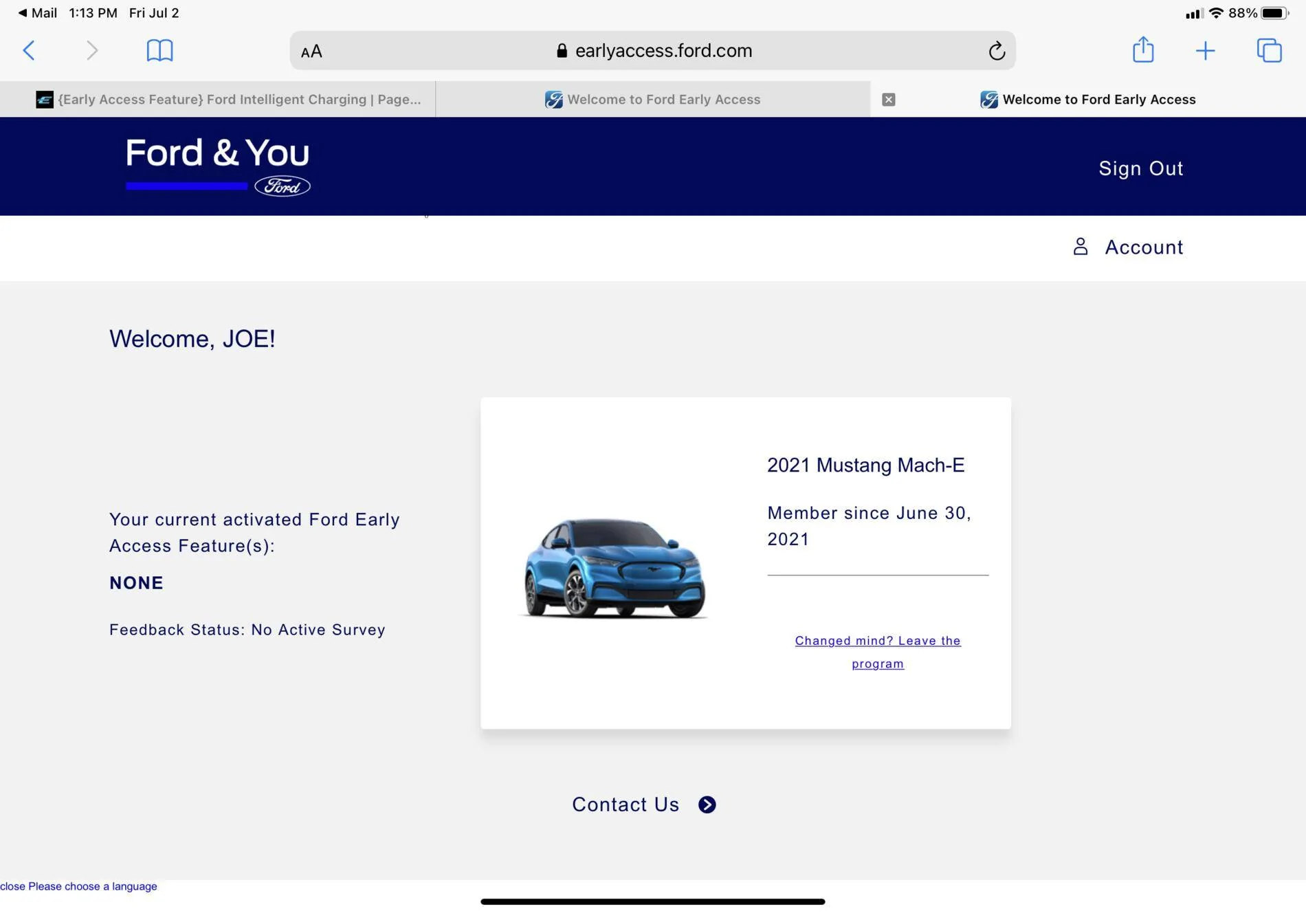
Task: Click the Account person icon
Action: pos(1081,247)
